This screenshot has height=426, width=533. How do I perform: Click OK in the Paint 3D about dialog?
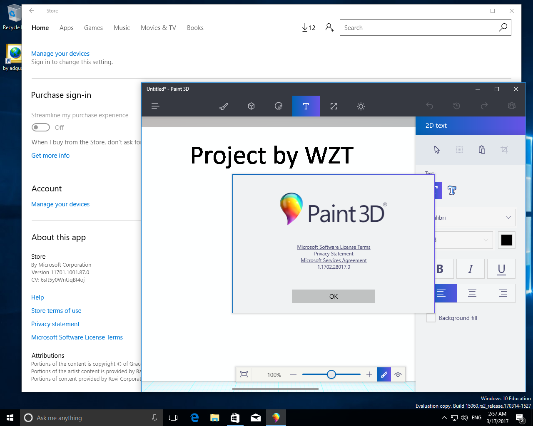(334, 296)
